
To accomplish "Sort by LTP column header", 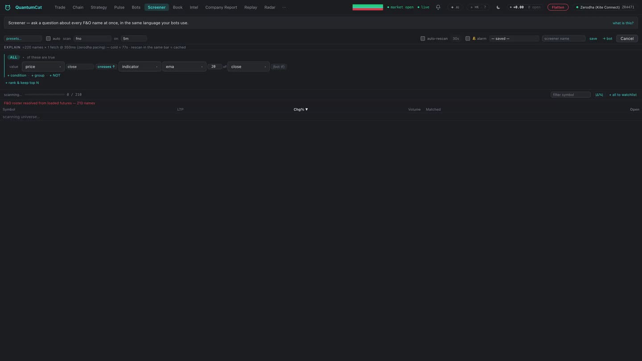I will click(181, 109).
